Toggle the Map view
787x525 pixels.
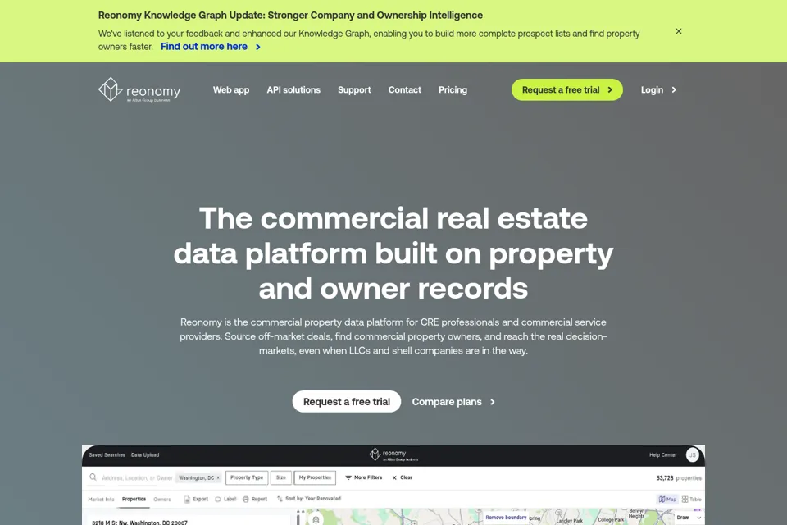tap(667, 500)
